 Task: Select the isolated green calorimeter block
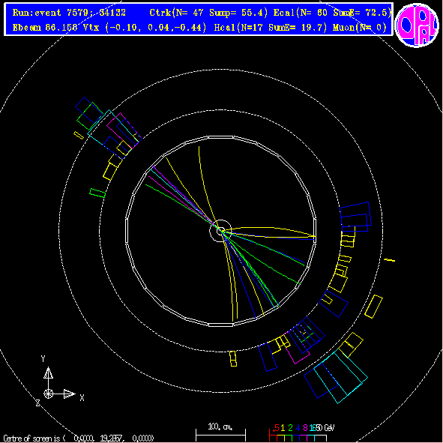coord(97,193)
